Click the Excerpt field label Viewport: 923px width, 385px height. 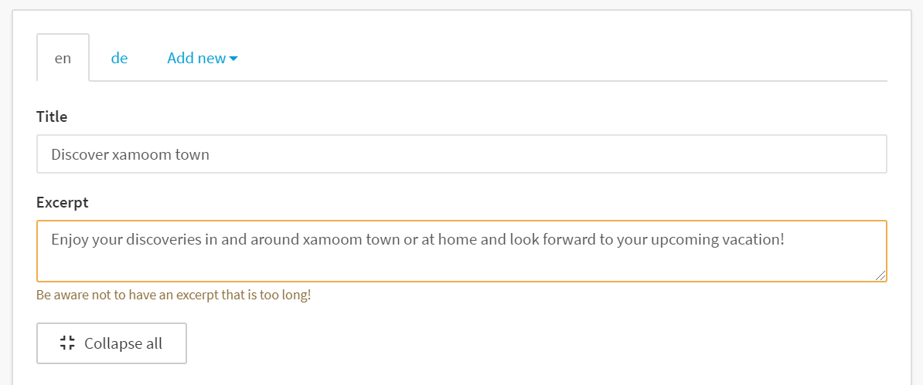click(x=63, y=203)
